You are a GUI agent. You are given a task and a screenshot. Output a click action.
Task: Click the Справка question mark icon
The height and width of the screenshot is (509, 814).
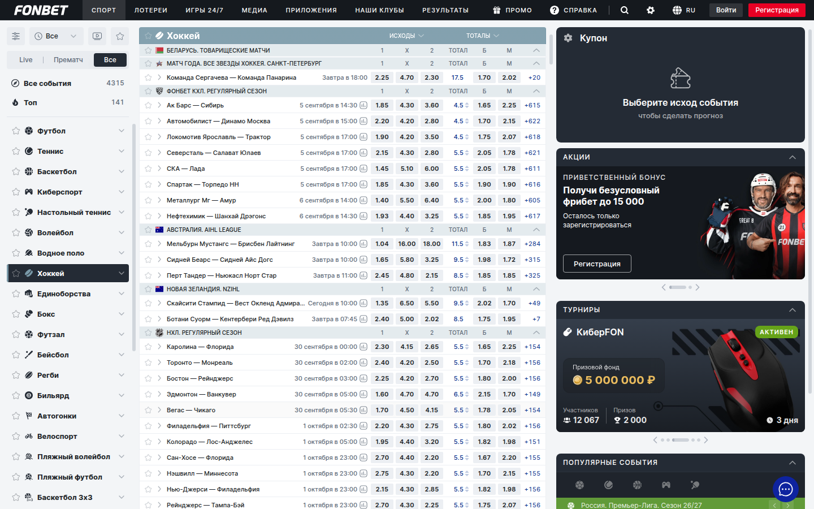click(x=555, y=10)
